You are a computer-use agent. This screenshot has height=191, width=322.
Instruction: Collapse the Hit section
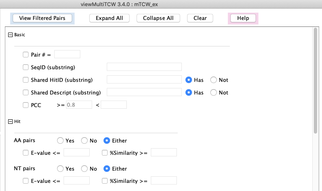11,121
